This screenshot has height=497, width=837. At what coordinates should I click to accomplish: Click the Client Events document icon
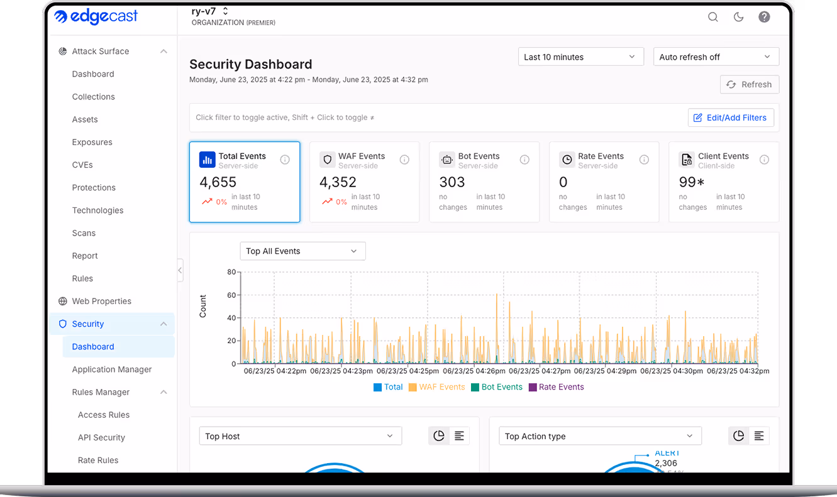click(x=687, y=160)
